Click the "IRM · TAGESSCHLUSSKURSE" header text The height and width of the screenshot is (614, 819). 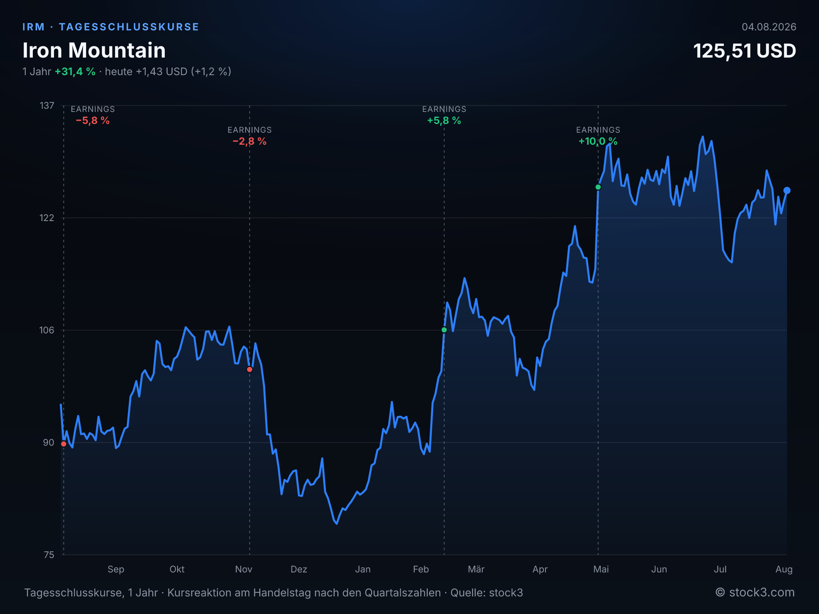[111, 27]
